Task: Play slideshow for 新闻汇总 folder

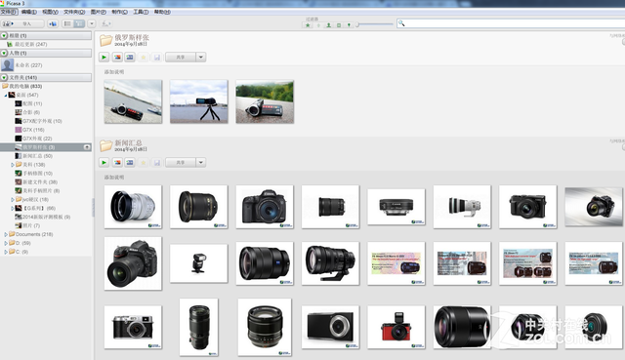Action: click(104, 163)
